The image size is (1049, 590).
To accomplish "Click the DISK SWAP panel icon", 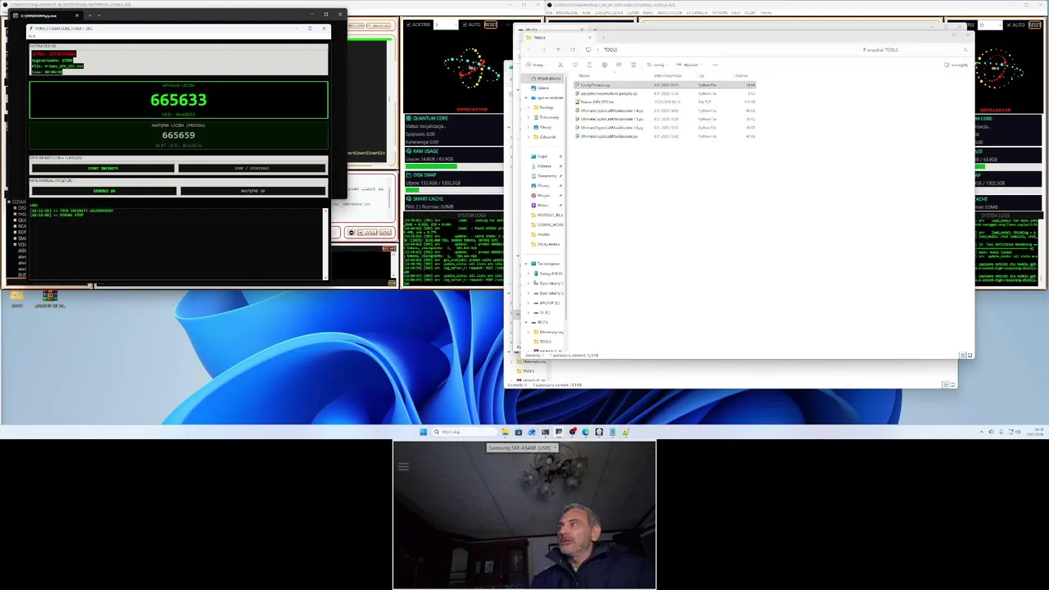I will [408, 175].
